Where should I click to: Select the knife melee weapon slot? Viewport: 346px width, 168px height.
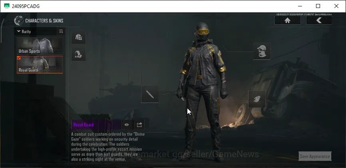pos(150,94)
